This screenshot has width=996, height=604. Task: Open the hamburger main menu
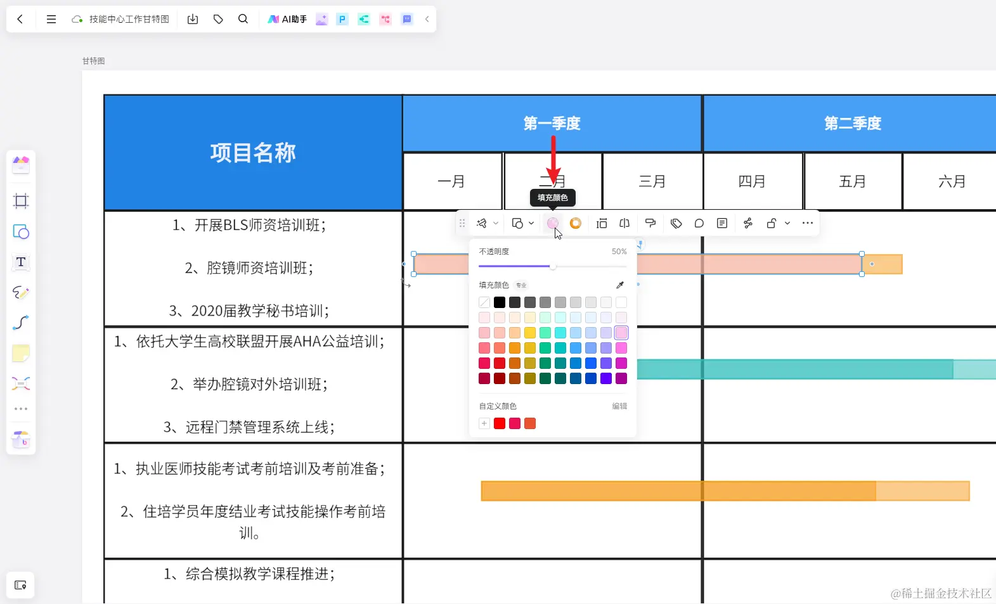pyautogui.click(x=51, y=19)
